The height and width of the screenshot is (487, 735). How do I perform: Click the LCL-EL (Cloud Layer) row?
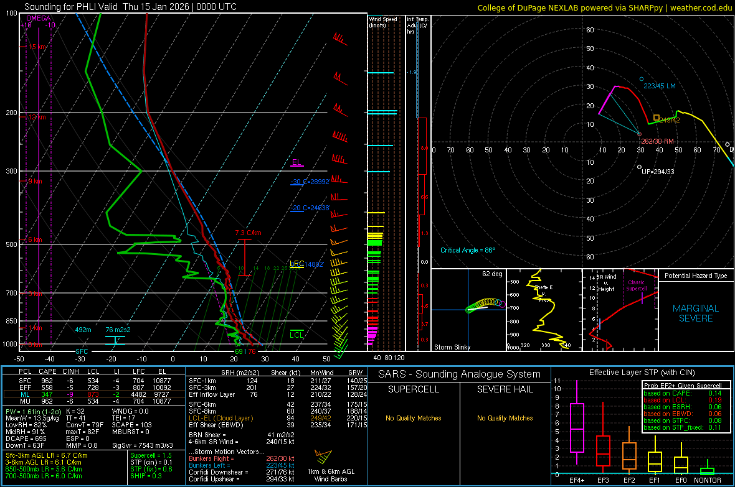[278, 418]
